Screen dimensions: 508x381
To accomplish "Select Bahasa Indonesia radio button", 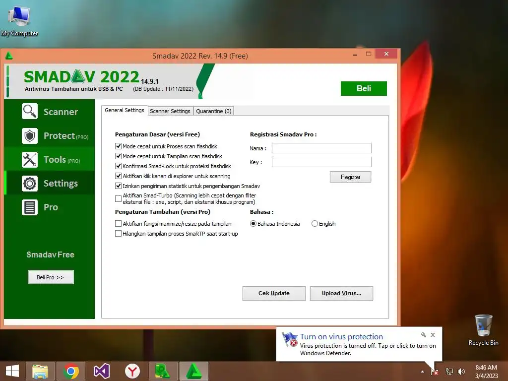I will (253, 224).
